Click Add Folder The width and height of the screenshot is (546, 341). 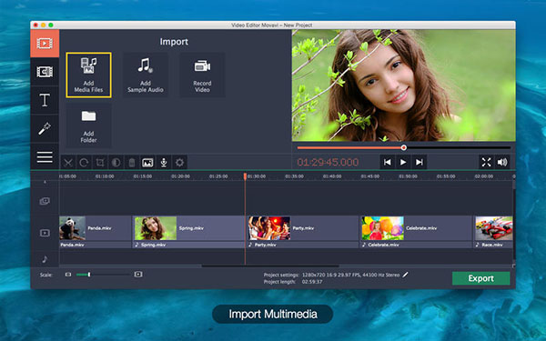(88, 125)
